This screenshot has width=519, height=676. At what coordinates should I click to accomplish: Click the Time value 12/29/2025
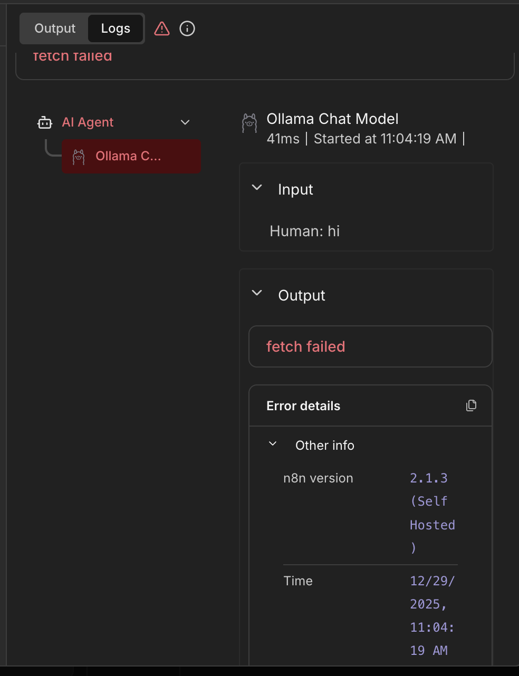[432, 581]
